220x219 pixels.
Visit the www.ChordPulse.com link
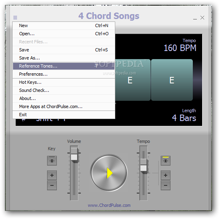[x=109, y=205]
